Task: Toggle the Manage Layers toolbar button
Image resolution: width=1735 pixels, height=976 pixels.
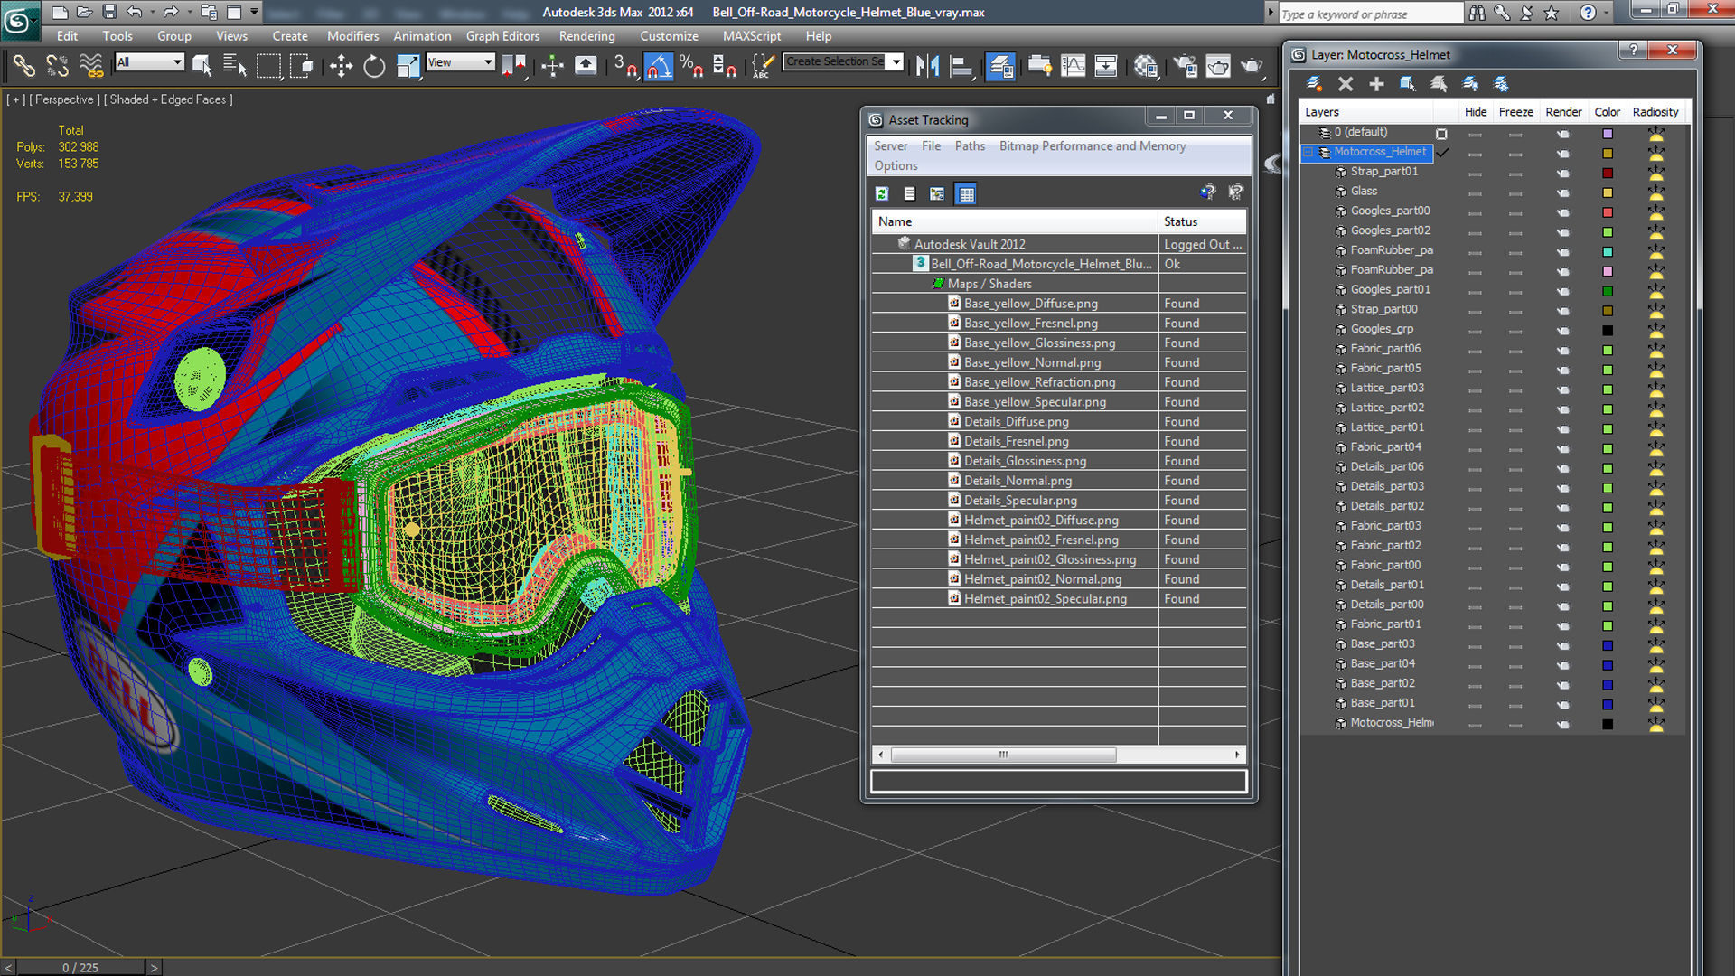Action: click(x=1000, y=66)
